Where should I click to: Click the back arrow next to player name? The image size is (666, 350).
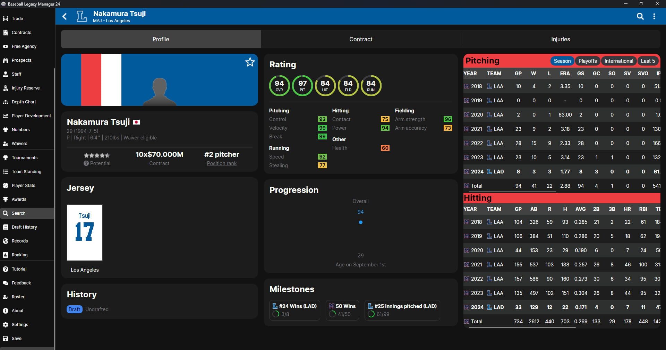[x=64, y=16]
